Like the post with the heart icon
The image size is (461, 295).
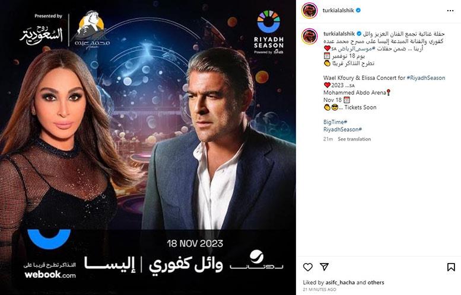point(307,267)
